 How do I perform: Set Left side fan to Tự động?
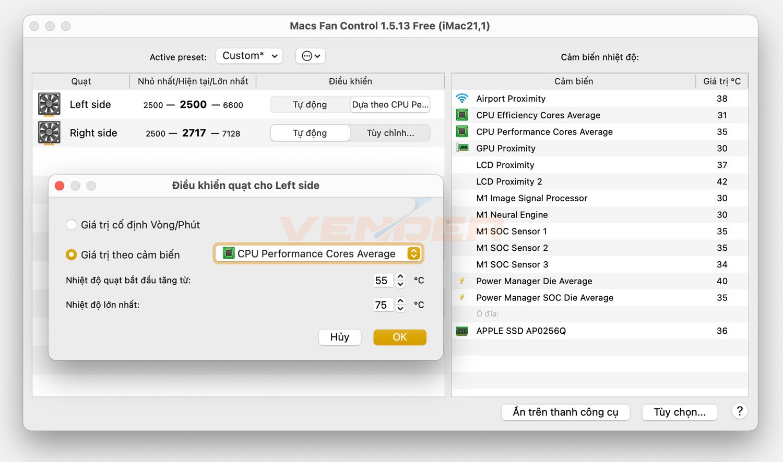tap(310, 104)
